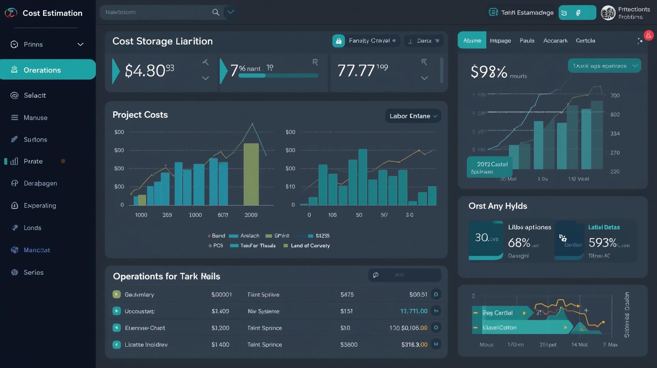657x368 pixels.
Task: Click the Experating lock icon in sidebar
Action: tap(14, 205)
